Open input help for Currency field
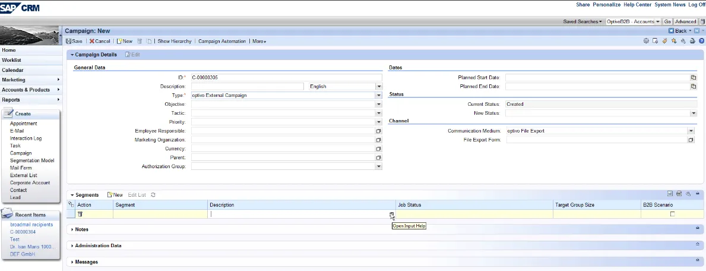The width and height of the screenshot is (706, 271). point(379,149)
